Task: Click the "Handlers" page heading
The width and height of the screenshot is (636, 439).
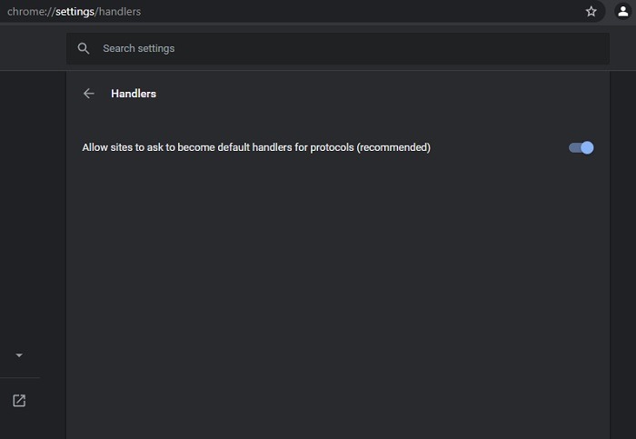Action: [134, 94]
